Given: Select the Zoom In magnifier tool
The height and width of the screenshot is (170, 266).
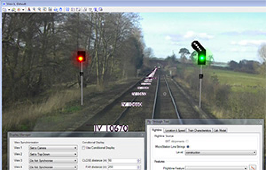Looking at the screenshot, I should click(34, 9).
